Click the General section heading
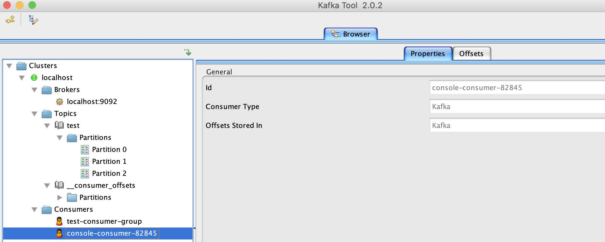605x242 pixels. click(x=219, y=72)
